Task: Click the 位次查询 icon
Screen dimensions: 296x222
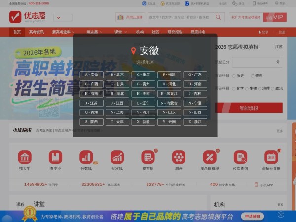Action: coord(240,157)
